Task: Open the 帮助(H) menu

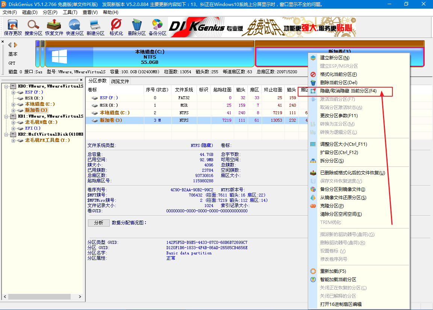Action: pos(111,12)
